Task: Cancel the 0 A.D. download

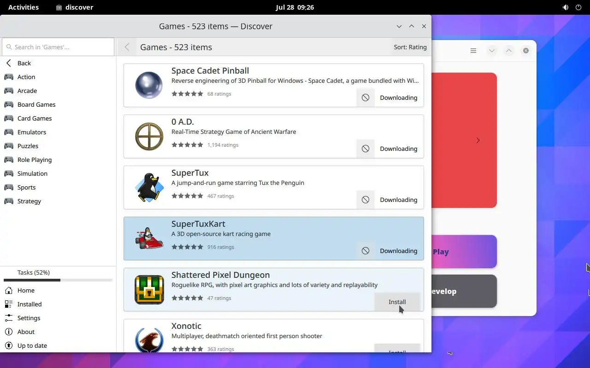Action: [x=366, y=149]
